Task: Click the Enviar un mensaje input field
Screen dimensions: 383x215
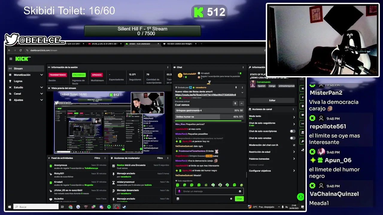Action: 209,191
